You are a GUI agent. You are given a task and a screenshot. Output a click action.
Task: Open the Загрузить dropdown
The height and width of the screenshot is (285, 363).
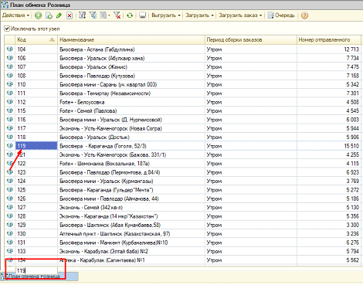click(199, 15)
